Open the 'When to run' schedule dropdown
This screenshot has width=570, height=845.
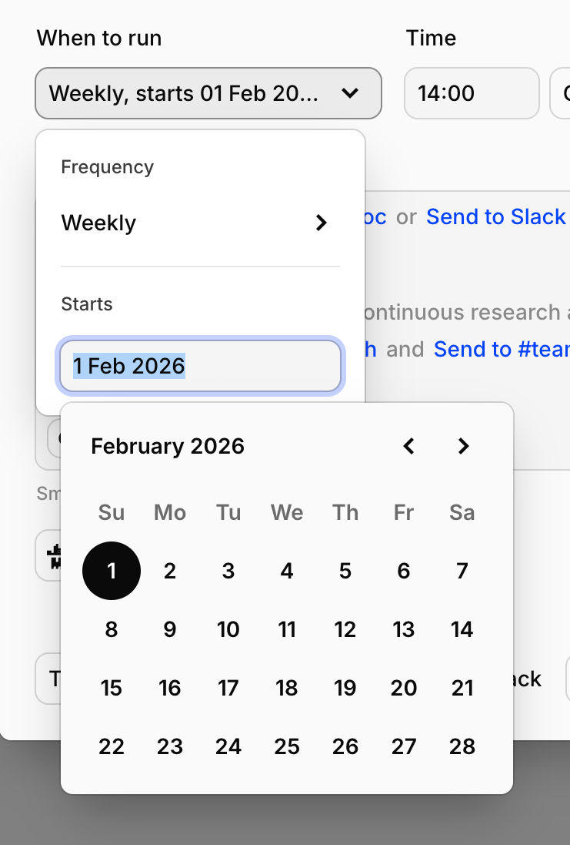[x=208, y=93]
